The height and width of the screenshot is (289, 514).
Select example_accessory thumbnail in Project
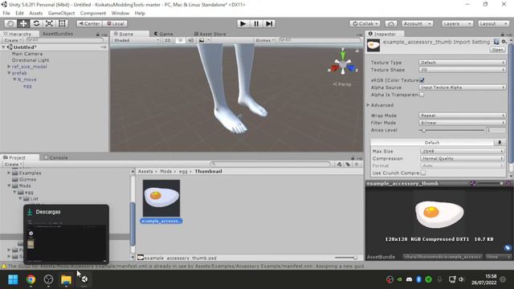[161, 201]
